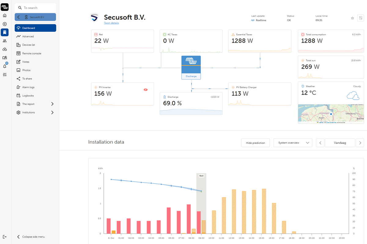The width and height of the screenshot is (367, 244).
Task: Click the star favorite icon
Action: point(352,18)
